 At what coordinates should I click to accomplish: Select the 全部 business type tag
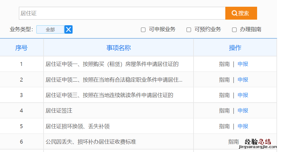click(50, 29)
